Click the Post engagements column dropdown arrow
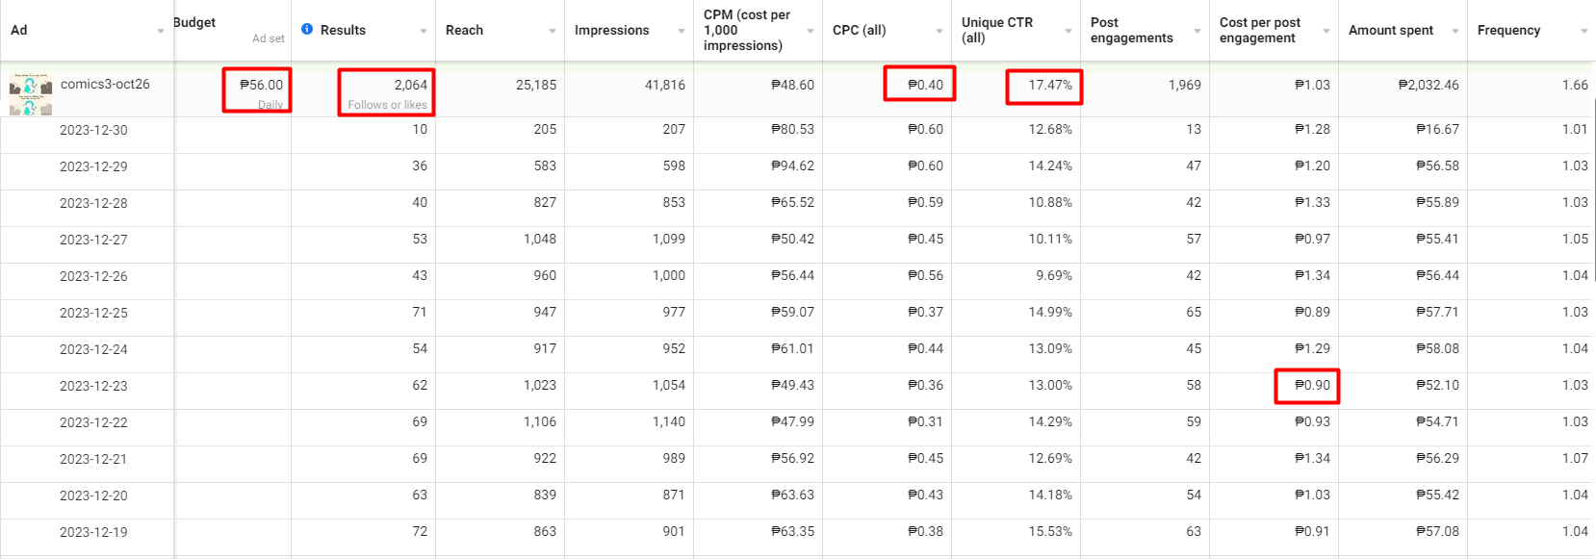Image resolution: width=1596 pixels, height=559 pixels. point(1197,32)
